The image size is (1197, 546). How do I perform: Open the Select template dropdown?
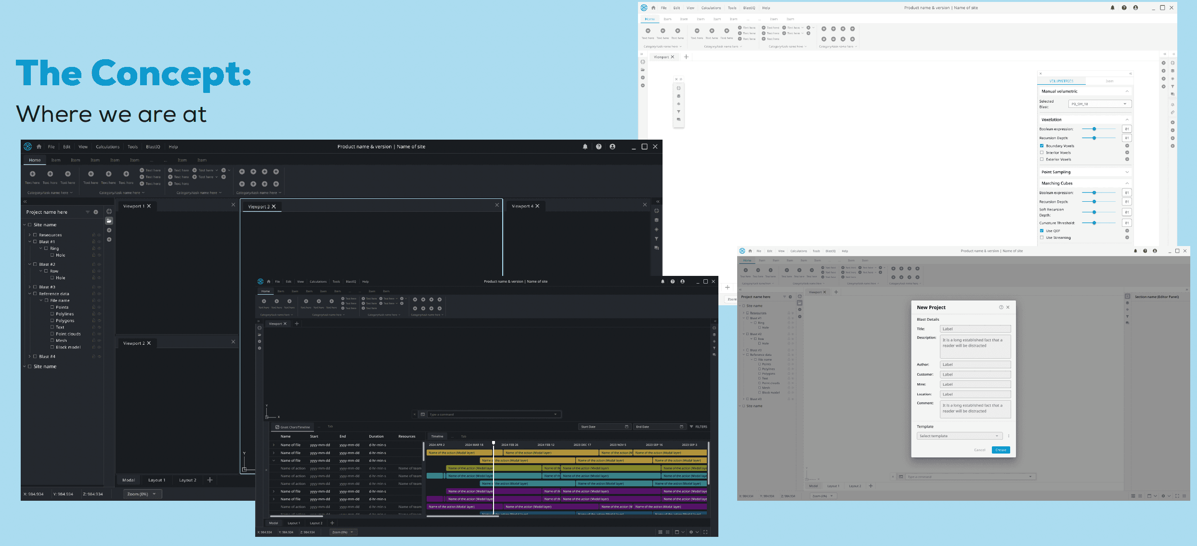click(x=959, y=436)
